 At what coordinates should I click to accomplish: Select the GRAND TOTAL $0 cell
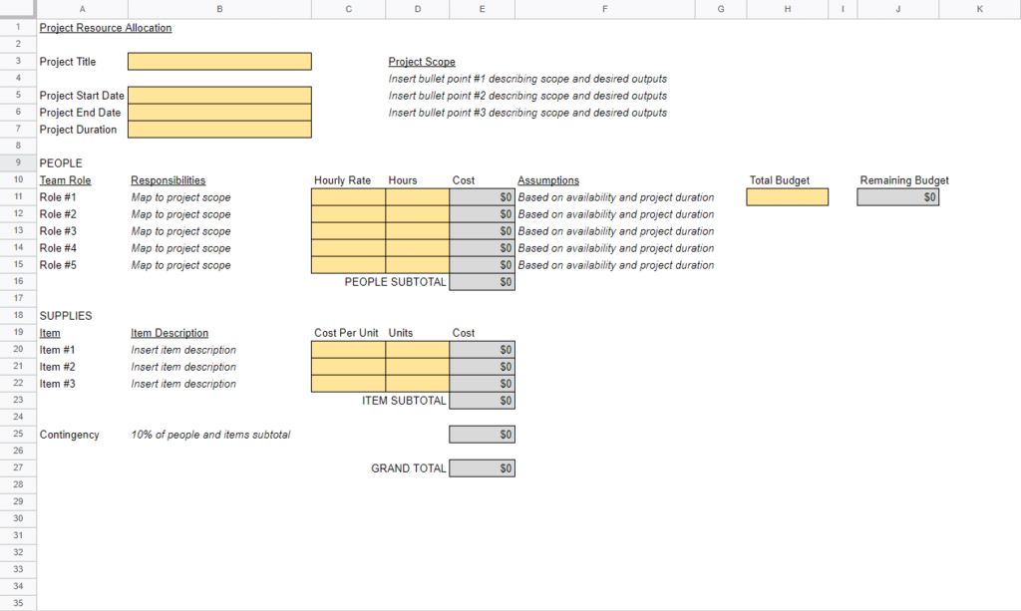(482, 467)
